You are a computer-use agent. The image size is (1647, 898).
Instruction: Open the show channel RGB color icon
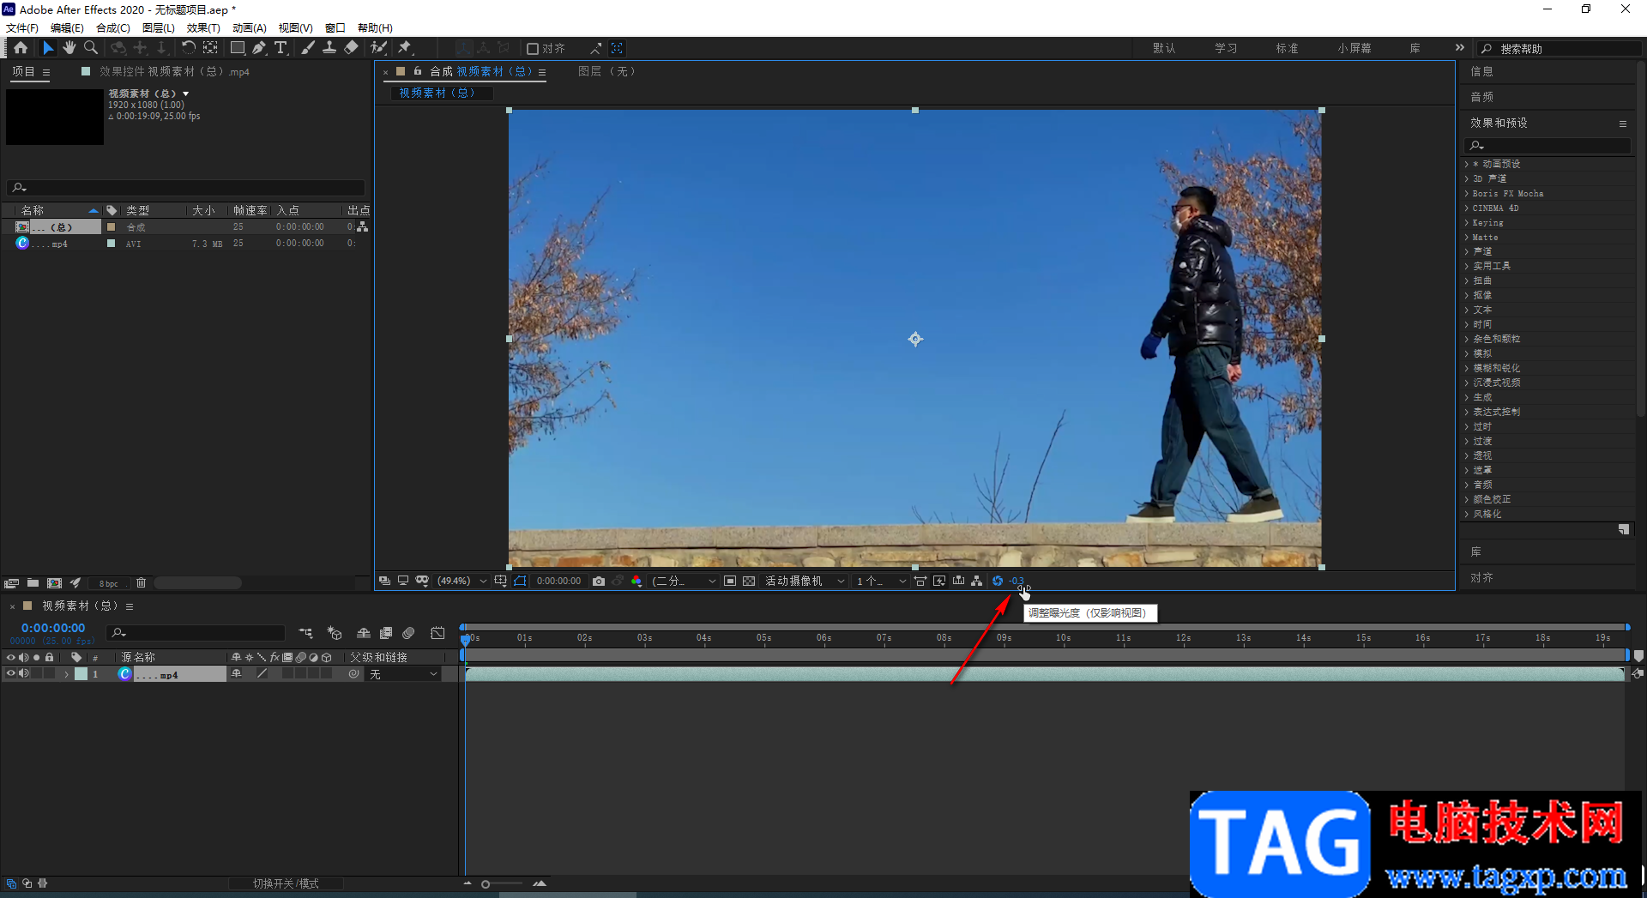tap(636, 581)
